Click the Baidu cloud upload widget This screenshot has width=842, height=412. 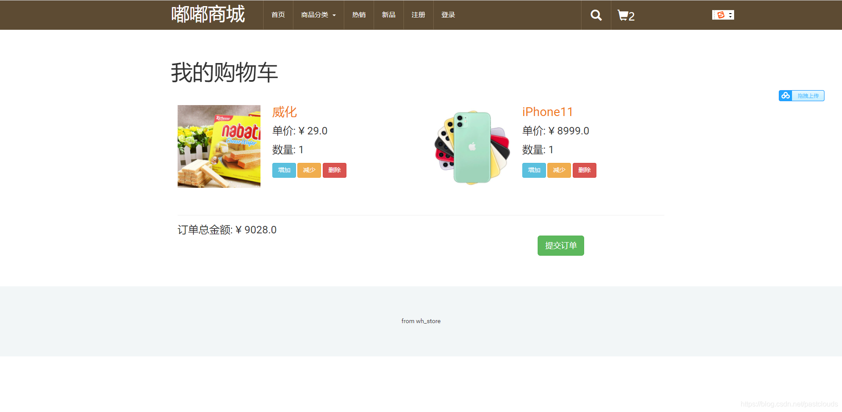point(801,95)
